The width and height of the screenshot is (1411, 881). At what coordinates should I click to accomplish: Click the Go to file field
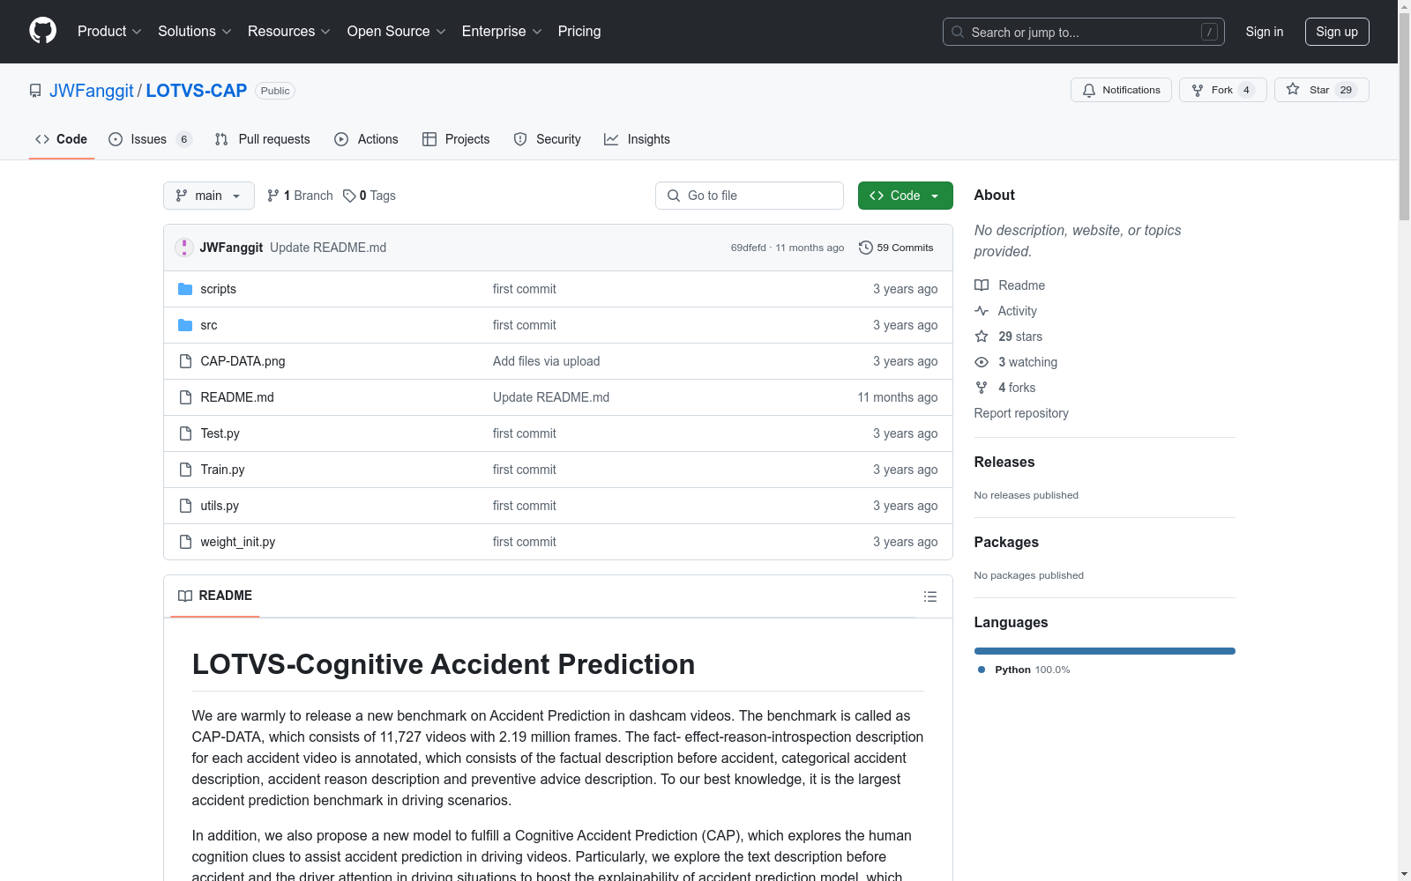tap(750, 196)
